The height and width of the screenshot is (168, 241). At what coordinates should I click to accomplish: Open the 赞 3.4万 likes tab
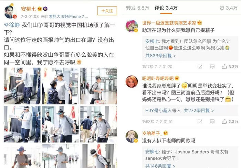pyautogui.click(x=228, y=8)
